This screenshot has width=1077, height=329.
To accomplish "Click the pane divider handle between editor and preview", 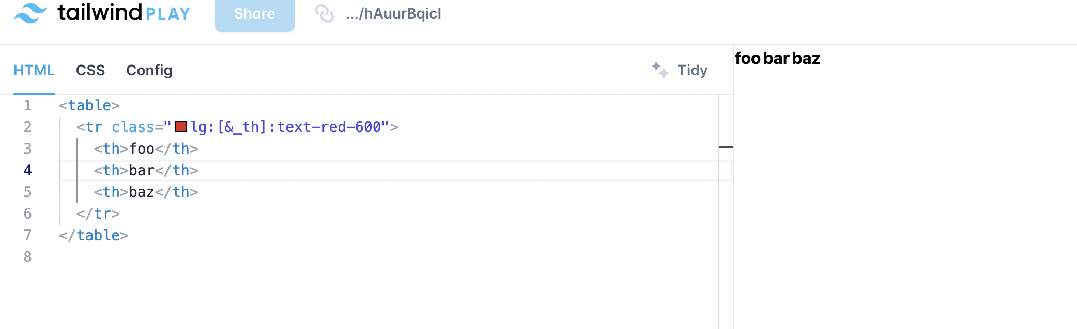I will point(727,147).
